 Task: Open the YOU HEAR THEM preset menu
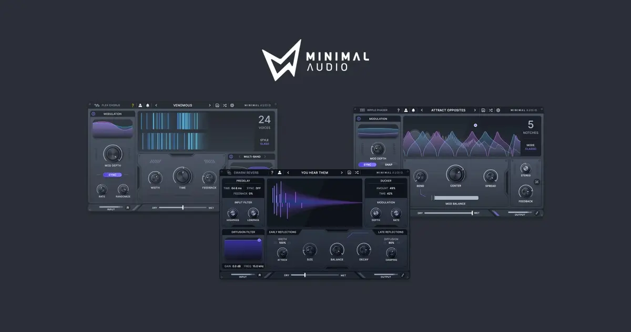314,172
